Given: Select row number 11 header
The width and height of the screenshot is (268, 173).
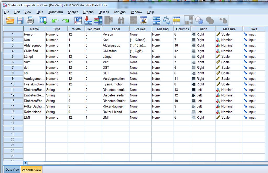Looking at the screenshot, I should (x=13, y=90).
